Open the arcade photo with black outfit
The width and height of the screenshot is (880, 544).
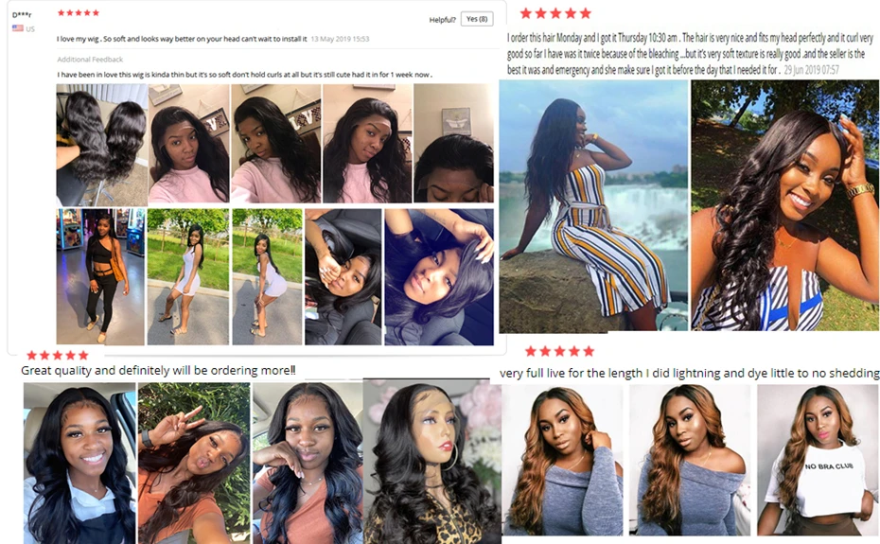(100, 277)
